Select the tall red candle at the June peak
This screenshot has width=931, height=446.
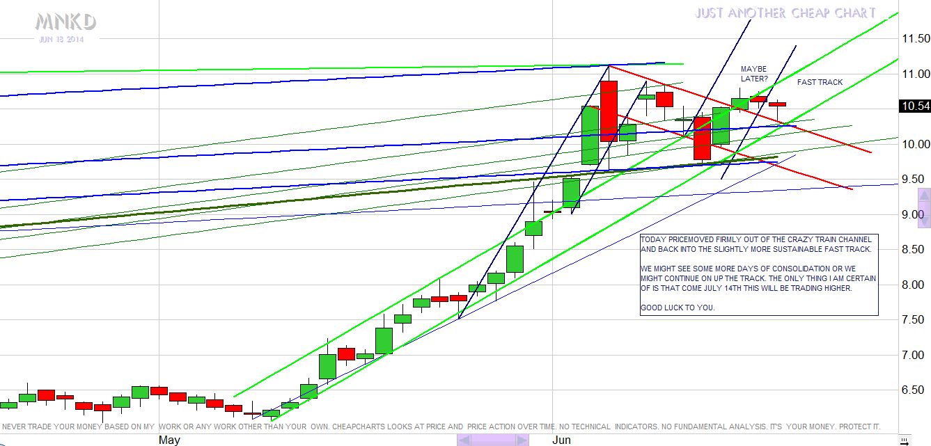pos(609,111)
